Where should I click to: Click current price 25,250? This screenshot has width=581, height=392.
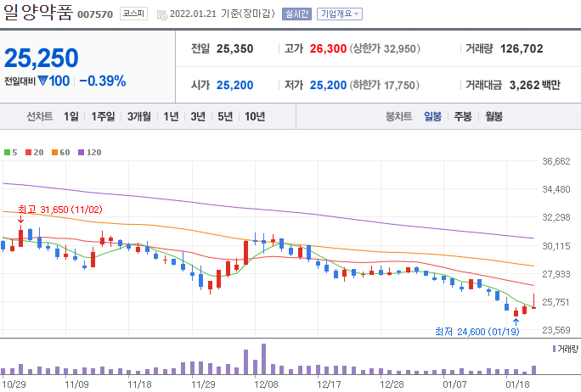click(x=41, y=58)
